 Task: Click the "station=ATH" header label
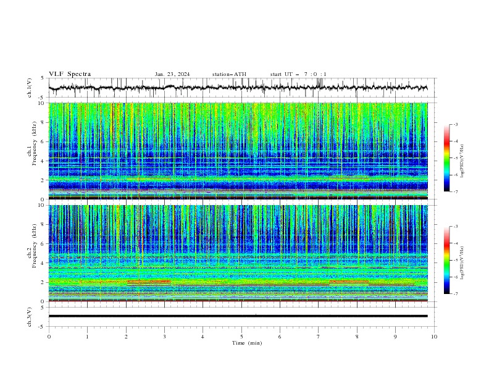(x=229, y=74)
